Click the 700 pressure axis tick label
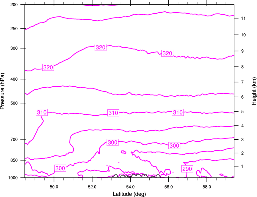257x197 pixels. (14, 139)
